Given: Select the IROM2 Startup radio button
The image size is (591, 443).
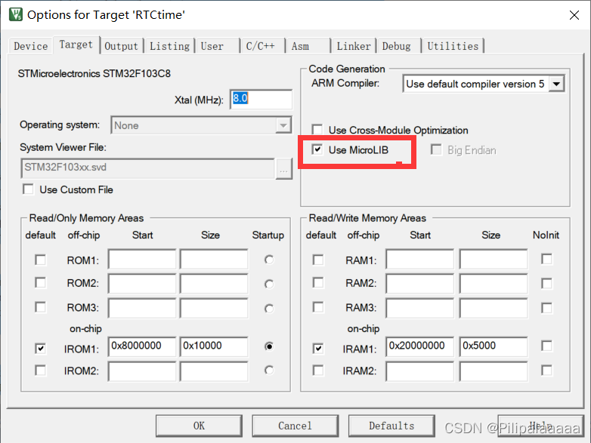Looking at the screenshot, I should [x=269, y=371].
